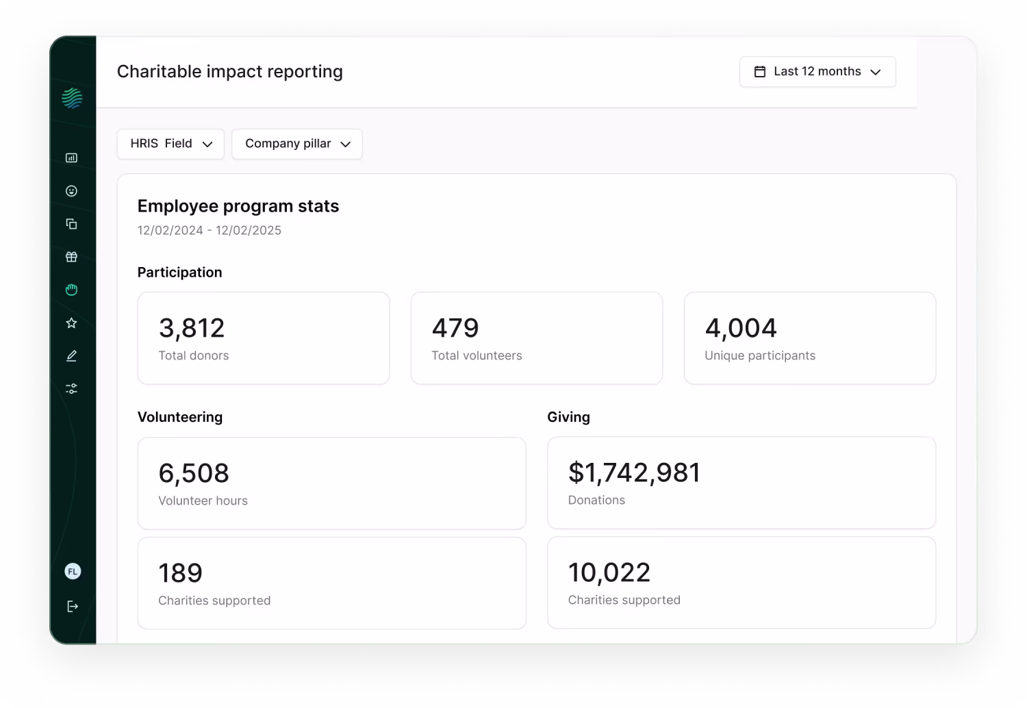The width and height of the screenshot is (1027, 708).
Task: Click the wave logo in sidebar
Action: click(x=72, y=99)
